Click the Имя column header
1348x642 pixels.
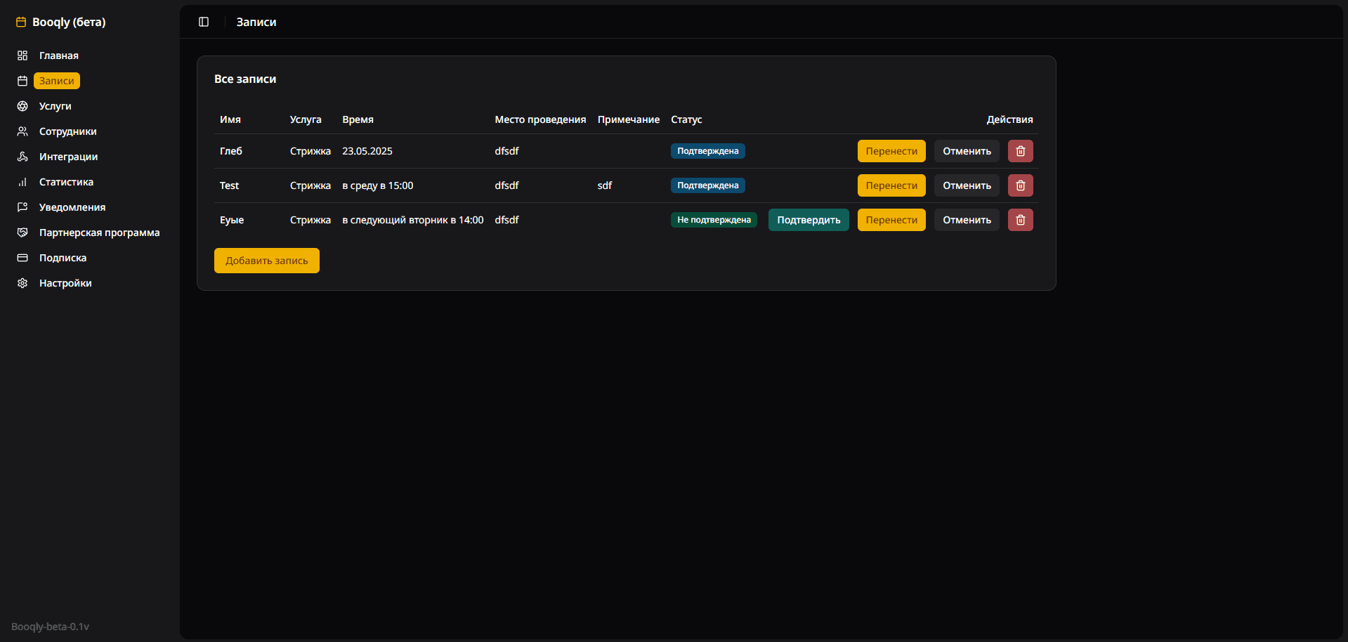[230, 119]
